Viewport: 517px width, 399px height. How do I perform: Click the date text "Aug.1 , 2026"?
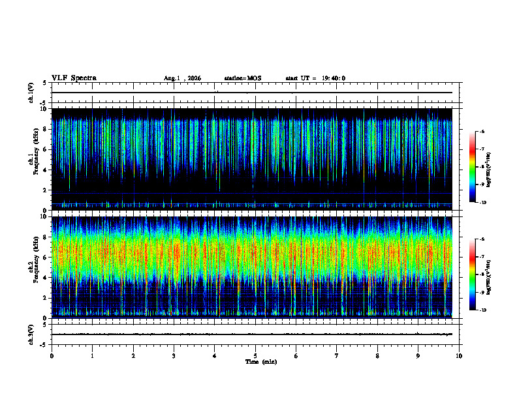point(182,78)
